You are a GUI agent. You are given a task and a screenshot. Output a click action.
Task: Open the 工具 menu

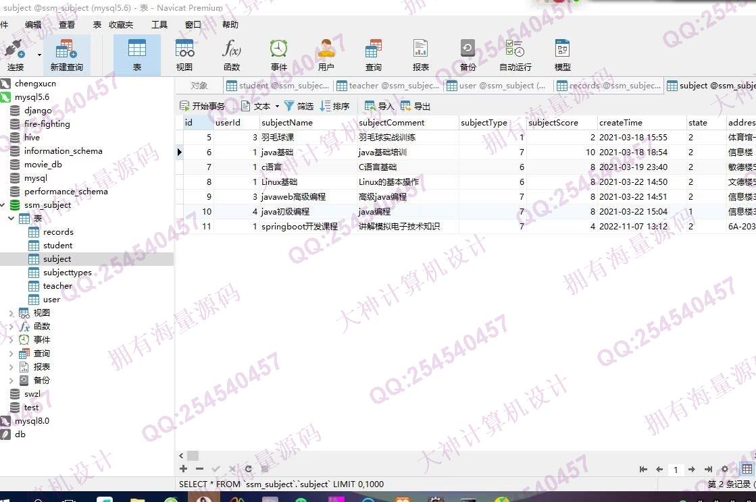pos(159,24)
